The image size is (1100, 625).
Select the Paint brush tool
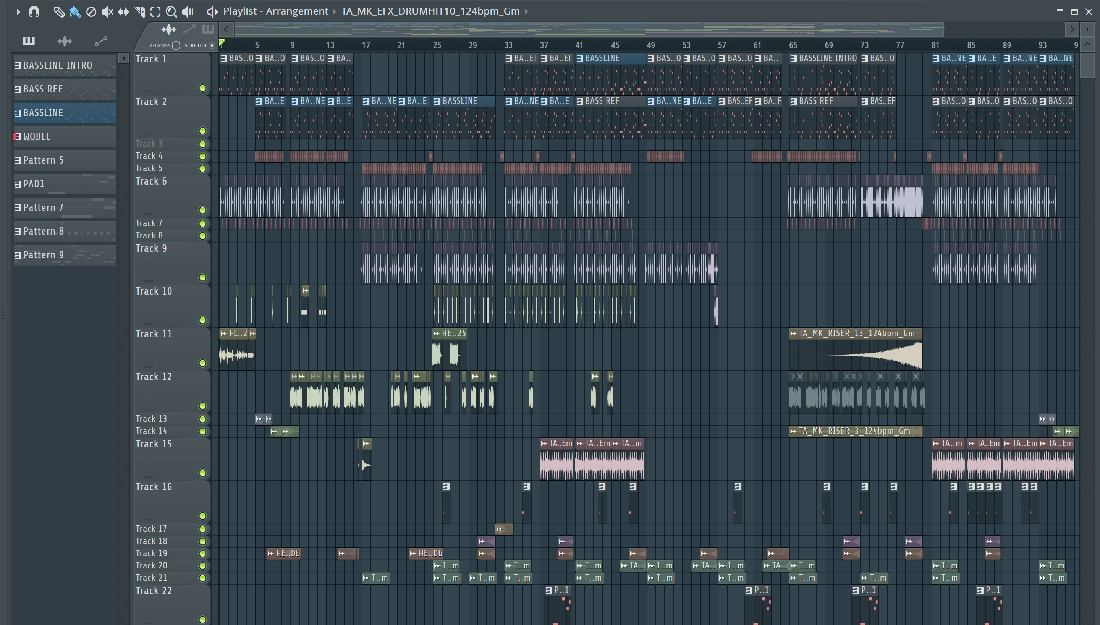[75, 11]
